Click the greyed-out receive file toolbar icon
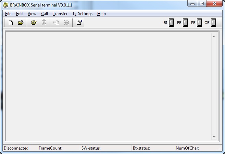The width and height of the screenshot is (225, 154). click(x=66, y=23)
